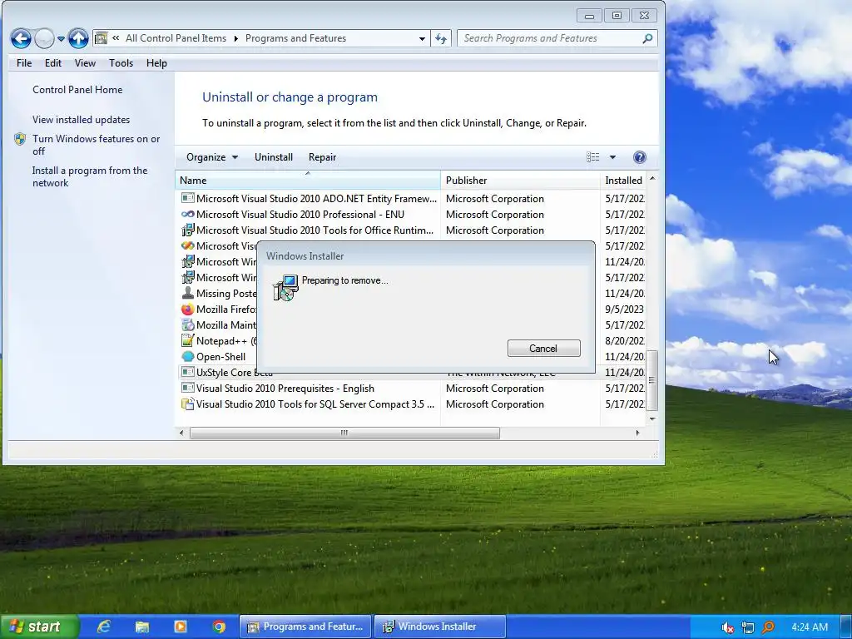Open Install a program from the network
Screen dimensions: 852x639
(90, 176)
